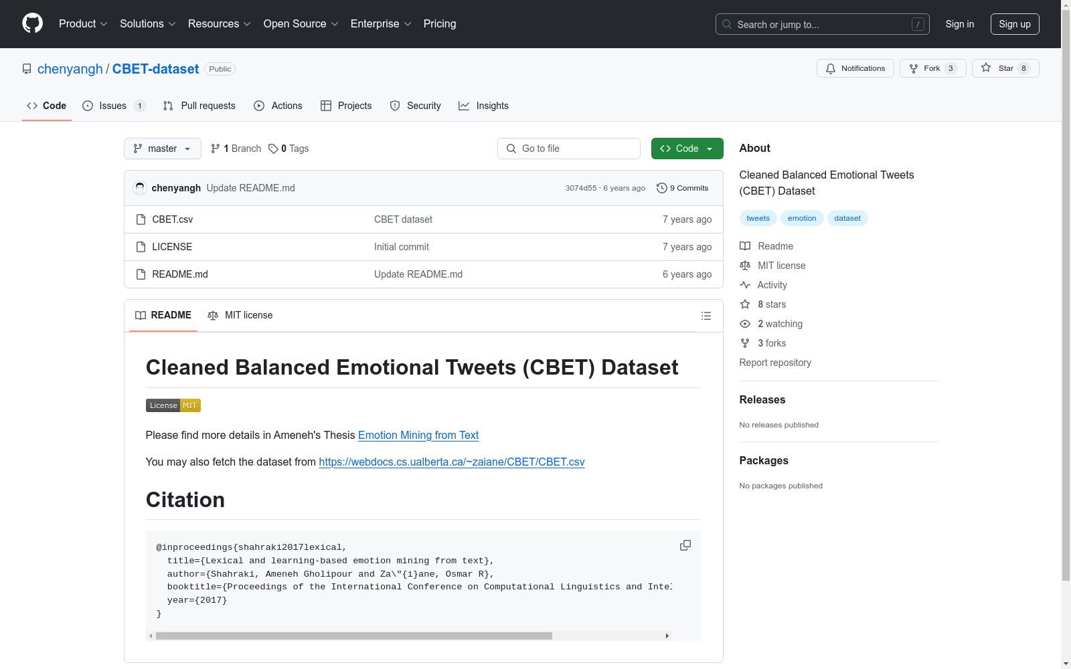Open the Emotion Mining from Text link
The height and width of the screenshot is (669, 1071).
coord(418,435)
